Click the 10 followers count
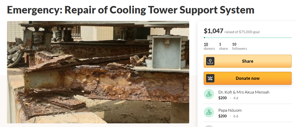The height and width of the screenshot is (127, 296). [x=239, y=46]
